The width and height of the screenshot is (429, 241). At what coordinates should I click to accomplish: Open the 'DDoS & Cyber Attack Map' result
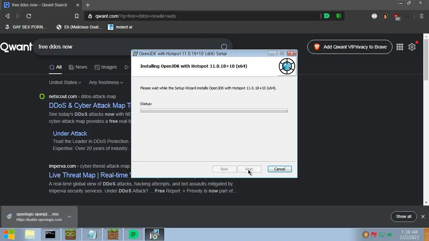(90, 105)
